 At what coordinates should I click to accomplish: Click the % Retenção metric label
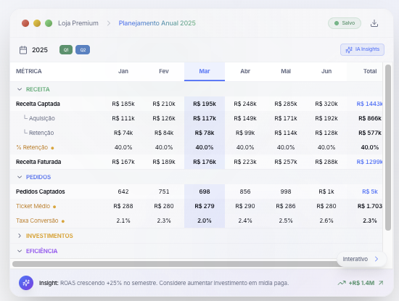[32, 147]
